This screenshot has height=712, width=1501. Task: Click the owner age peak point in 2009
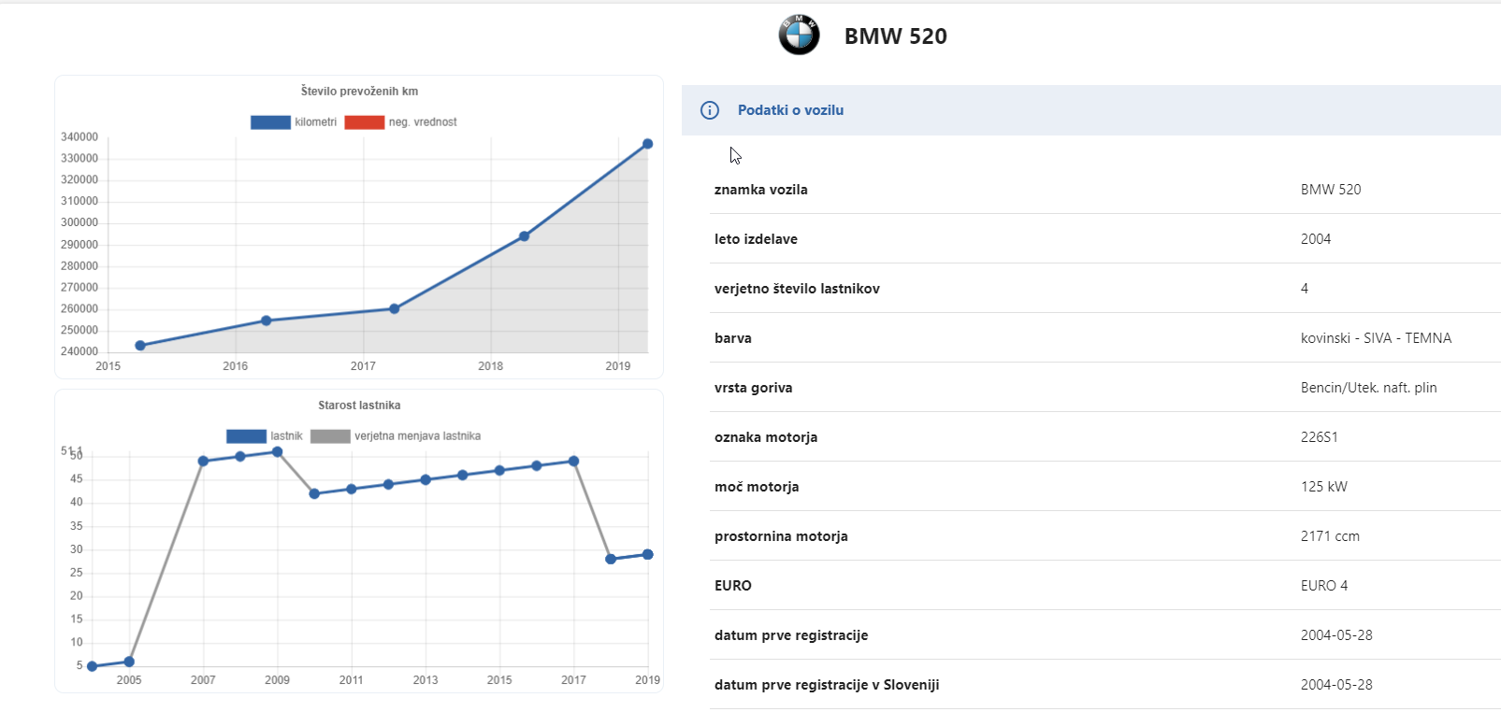click(x=277, y=452)
